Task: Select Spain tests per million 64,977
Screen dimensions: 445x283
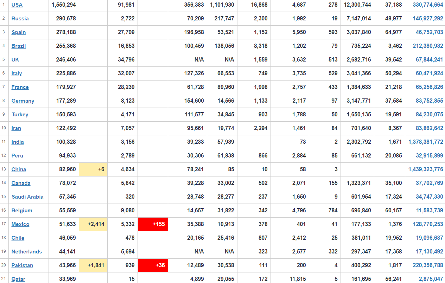Action: point(394,32)
